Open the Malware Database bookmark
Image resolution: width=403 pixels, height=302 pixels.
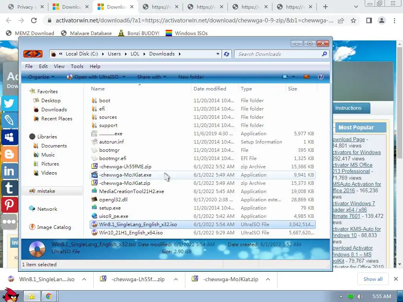[86, 33]
